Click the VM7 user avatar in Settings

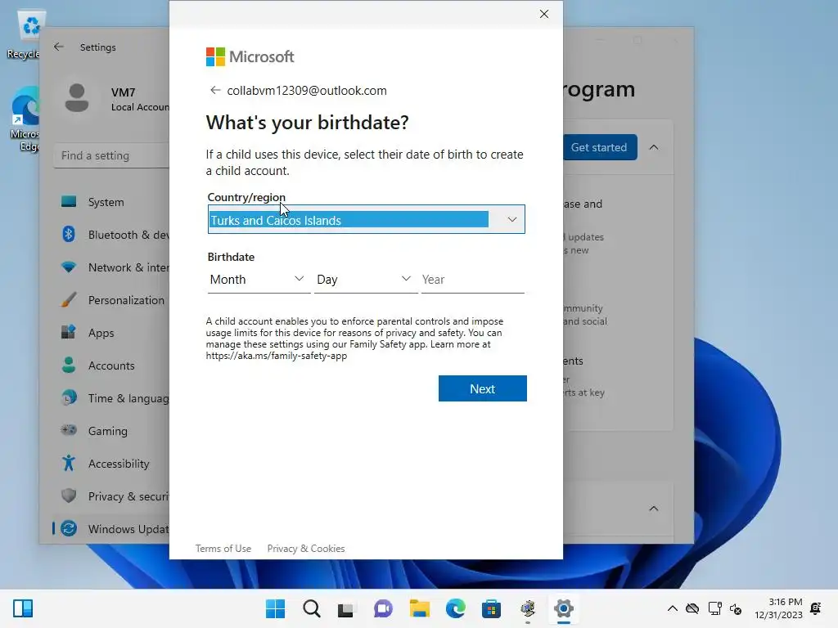coord(77,98)
